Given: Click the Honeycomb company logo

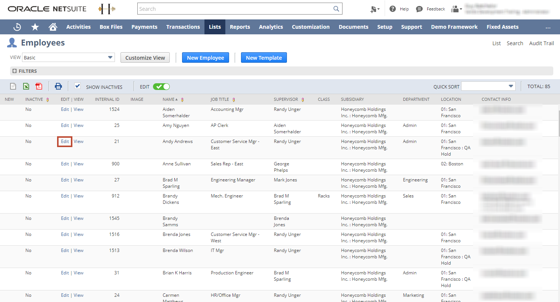Looking at the screenshot, I should [107, 9].
